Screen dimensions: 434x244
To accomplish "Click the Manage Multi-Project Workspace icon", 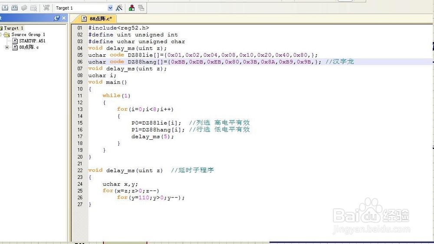I will (141, 8).
